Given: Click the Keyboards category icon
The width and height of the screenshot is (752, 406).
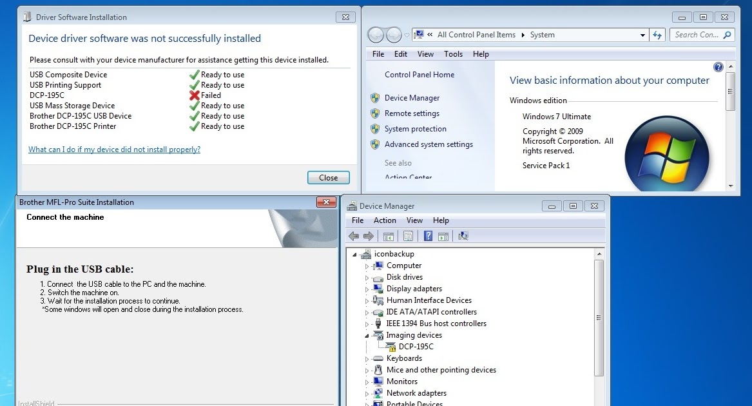Looking at the screenshot, I should 378,358.
